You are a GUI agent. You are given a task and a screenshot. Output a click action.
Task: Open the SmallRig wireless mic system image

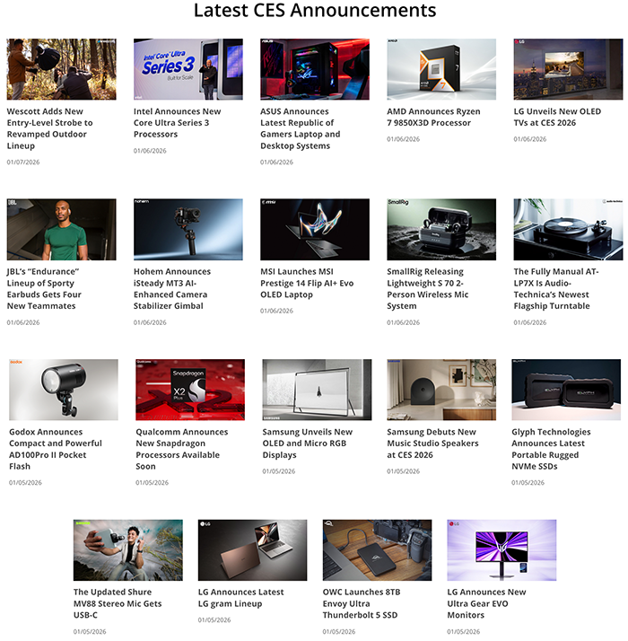coord(441,229)
